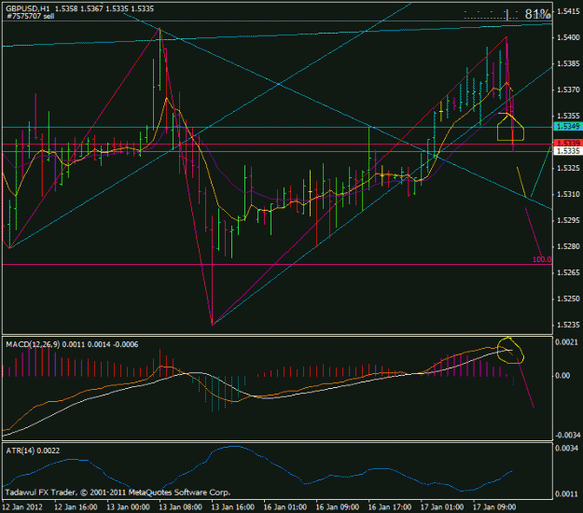The image size is (583, 513).
Task: Click the 1.5400 price axis label
Action: 568,37
